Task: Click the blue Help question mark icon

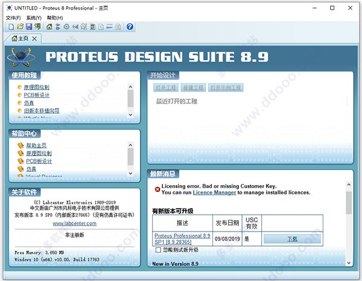Action: click(130, 27)
